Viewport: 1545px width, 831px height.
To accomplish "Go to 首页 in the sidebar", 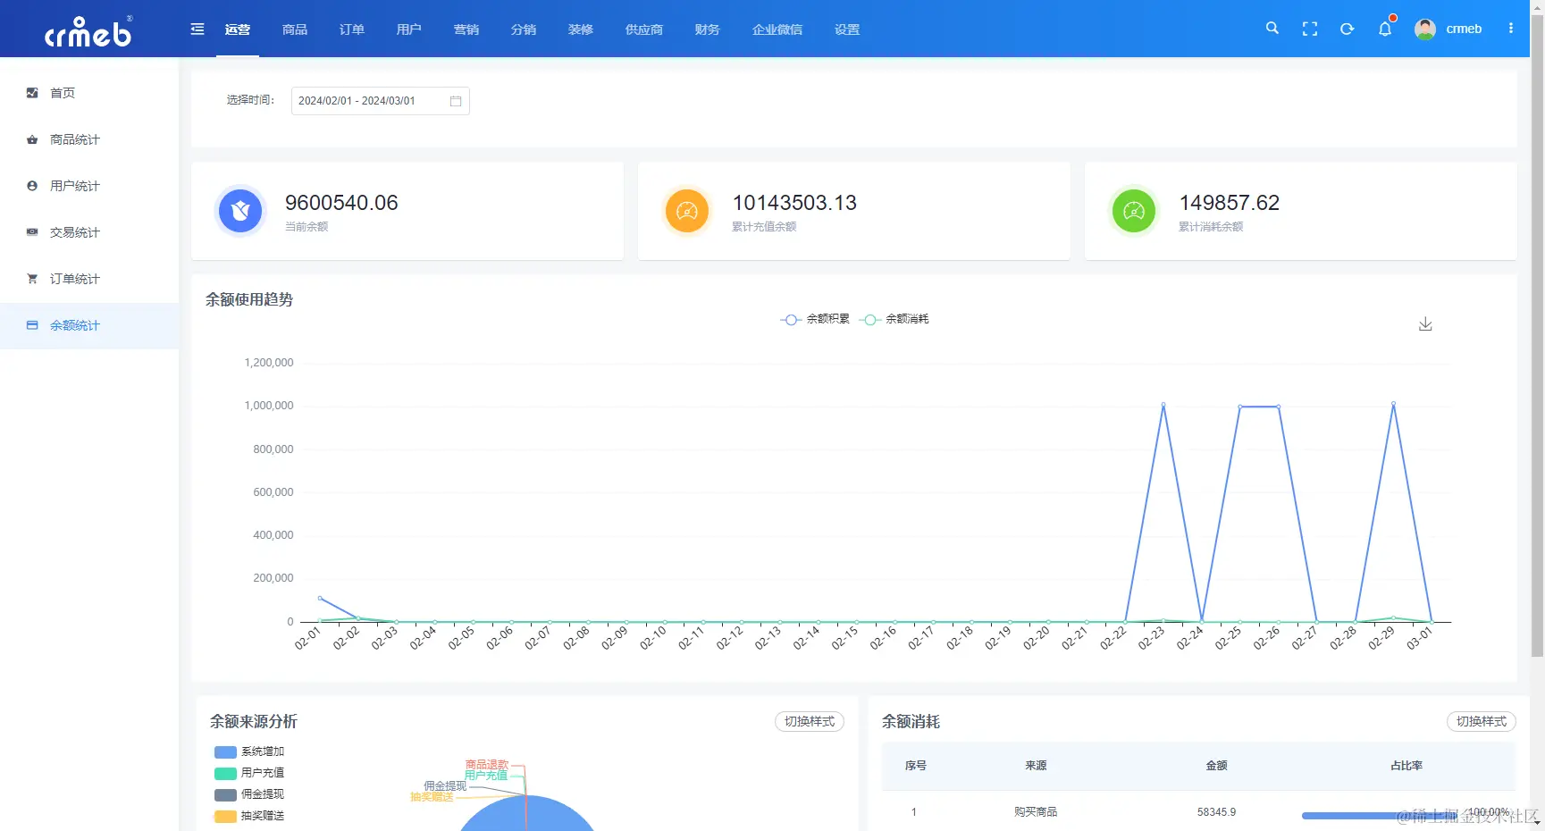I will click(x=89, y=93).
